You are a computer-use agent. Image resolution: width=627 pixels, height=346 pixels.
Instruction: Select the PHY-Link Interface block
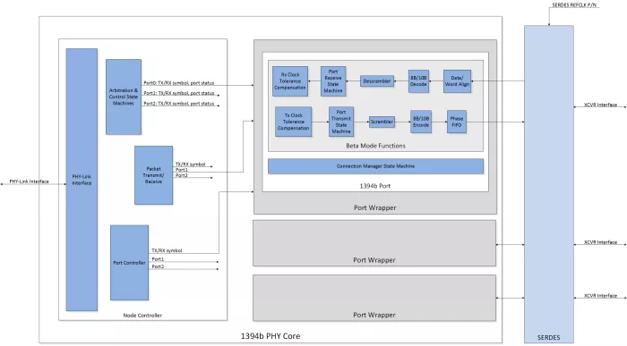coord(82,180)
